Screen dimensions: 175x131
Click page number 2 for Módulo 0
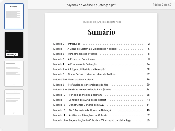coord(149,44)
